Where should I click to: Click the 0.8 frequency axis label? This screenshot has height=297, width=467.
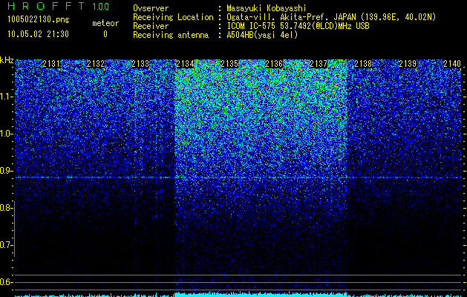[7, 208]
